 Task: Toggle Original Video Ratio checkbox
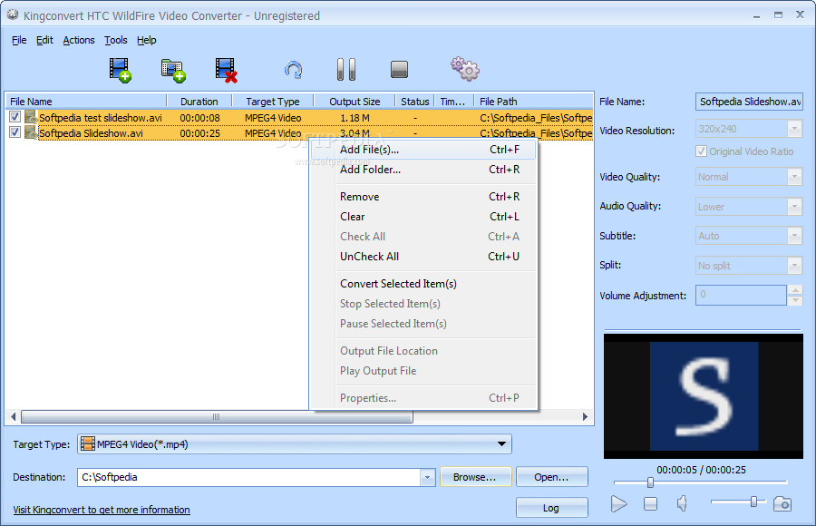[x=701, y=151]
